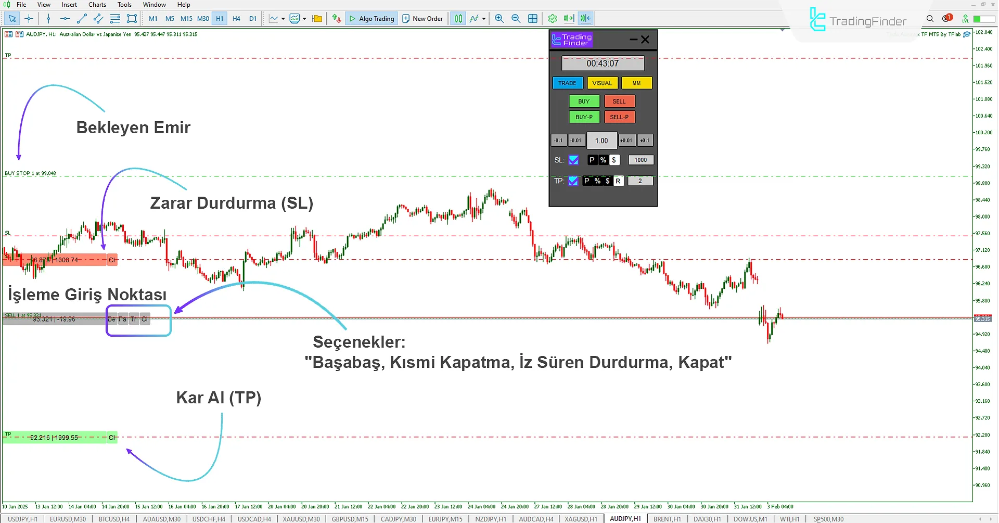The height and width of the screenshot is (523, 999).
Task: Zoom in on the chart
Action: point(498,18)
